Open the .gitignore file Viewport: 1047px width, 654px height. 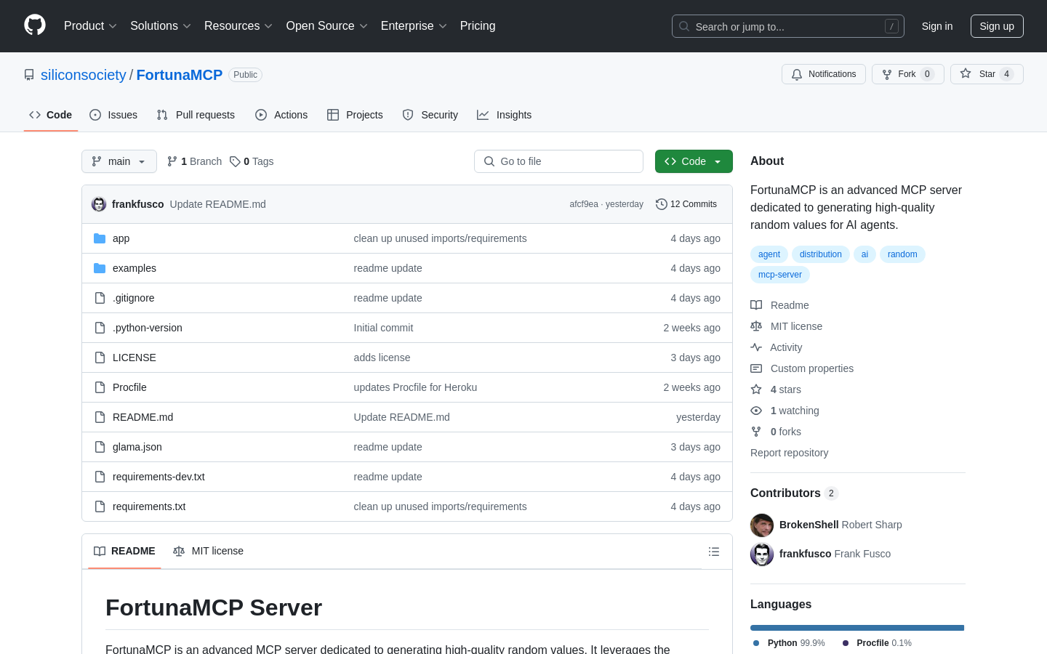click(x=134, y=298)
